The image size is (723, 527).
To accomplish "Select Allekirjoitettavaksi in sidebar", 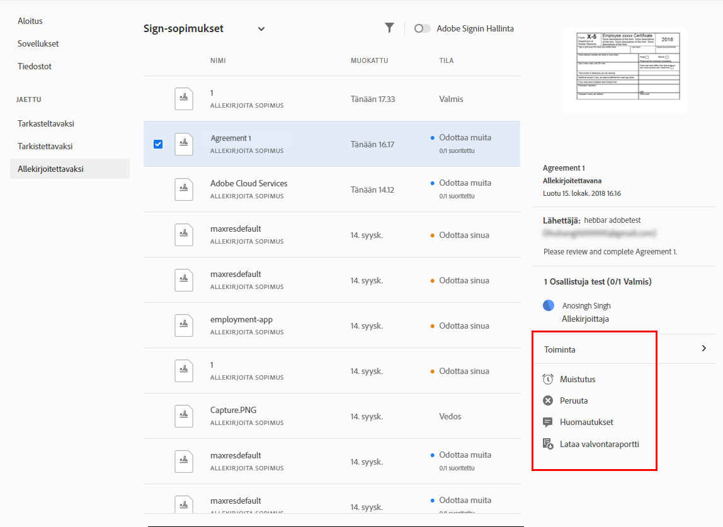I will [x=70, y=169].
